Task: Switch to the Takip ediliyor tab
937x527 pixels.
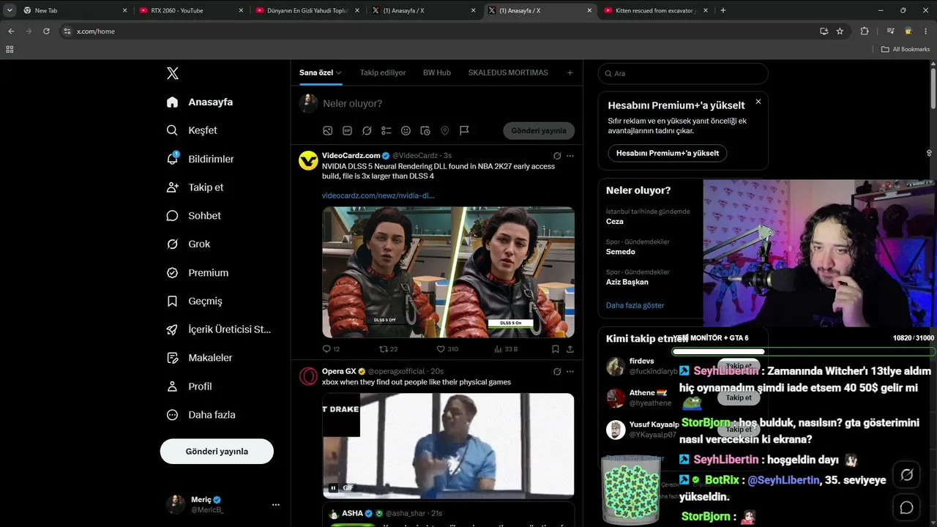Action: 383,73
